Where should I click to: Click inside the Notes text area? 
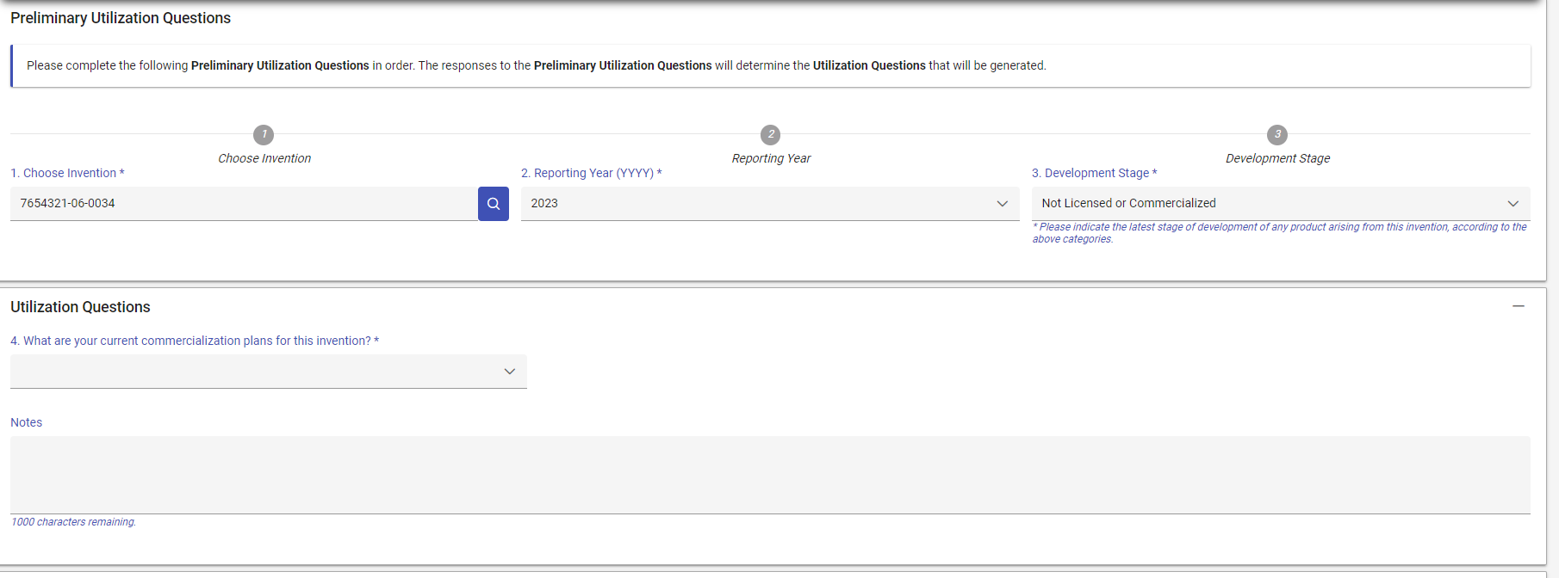(x=769, y=475)
